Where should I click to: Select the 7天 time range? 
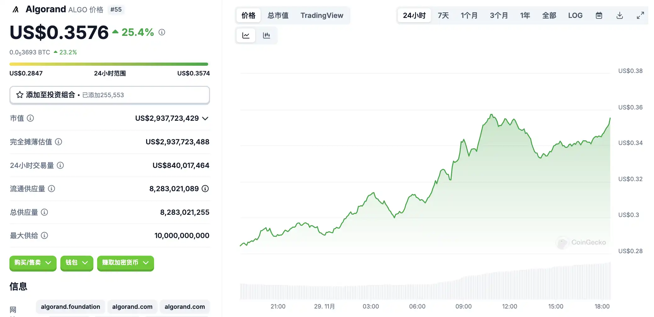pos(443,15)
